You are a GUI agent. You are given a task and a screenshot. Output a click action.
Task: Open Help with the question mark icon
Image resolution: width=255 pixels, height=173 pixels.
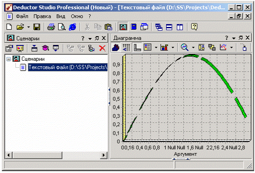194,27
